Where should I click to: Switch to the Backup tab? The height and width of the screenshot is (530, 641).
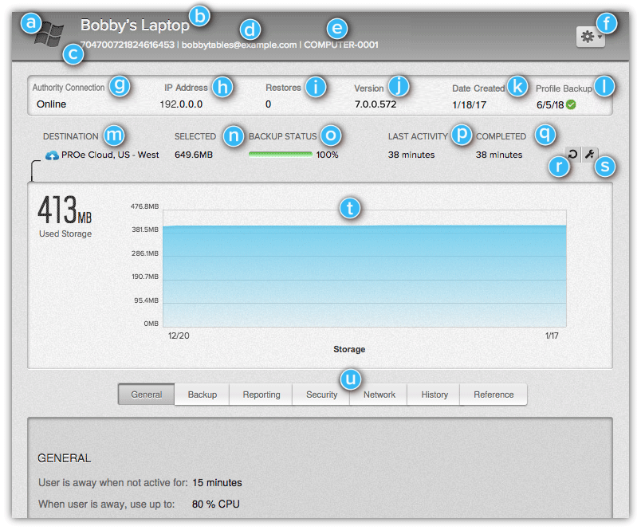(x=204, y=395)
